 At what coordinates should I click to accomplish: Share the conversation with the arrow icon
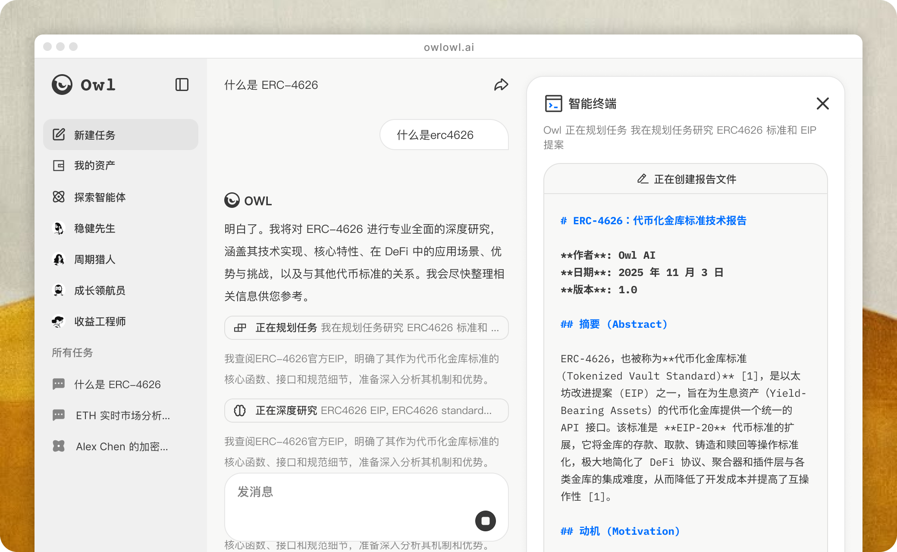(501, 85)
